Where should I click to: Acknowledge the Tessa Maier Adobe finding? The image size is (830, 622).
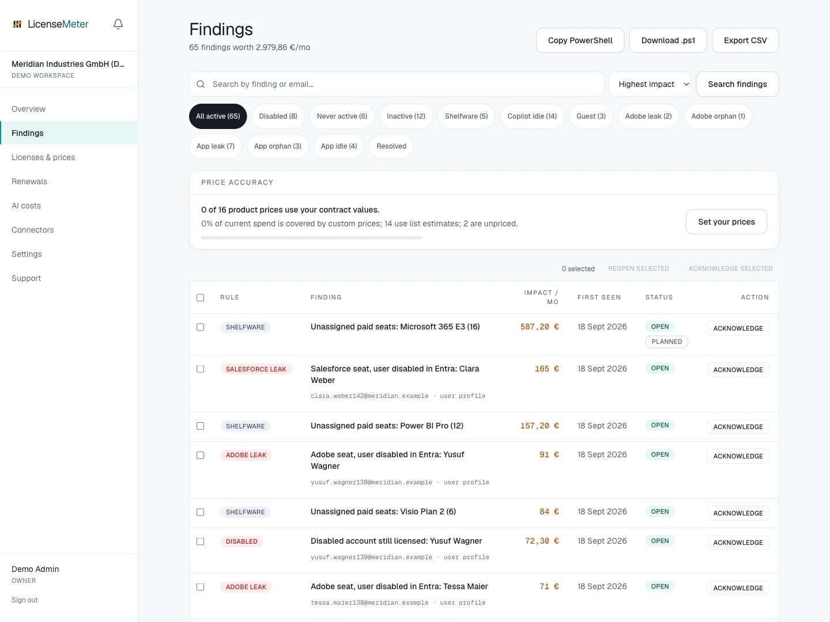pyautogui.click(x=738, y=588)
